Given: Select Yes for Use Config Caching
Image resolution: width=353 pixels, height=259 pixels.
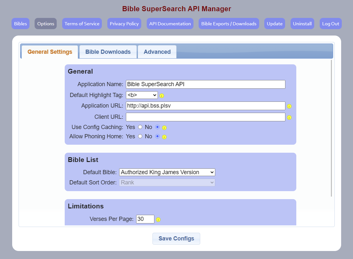Looking at the screenshot, I should coord(140,127).
